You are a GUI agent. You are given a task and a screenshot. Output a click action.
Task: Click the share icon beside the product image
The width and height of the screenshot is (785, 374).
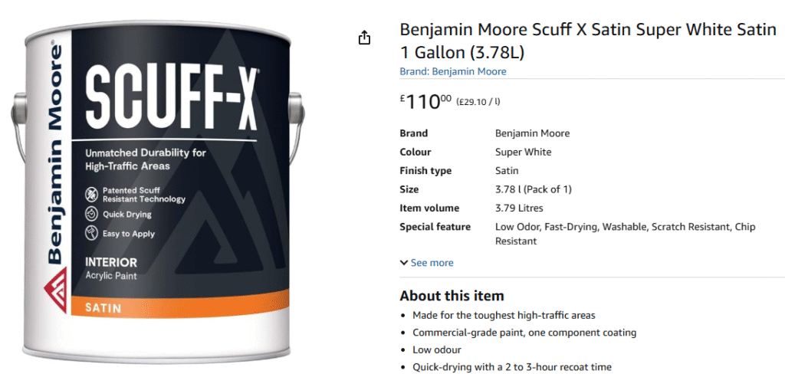(x=364, y=38)
